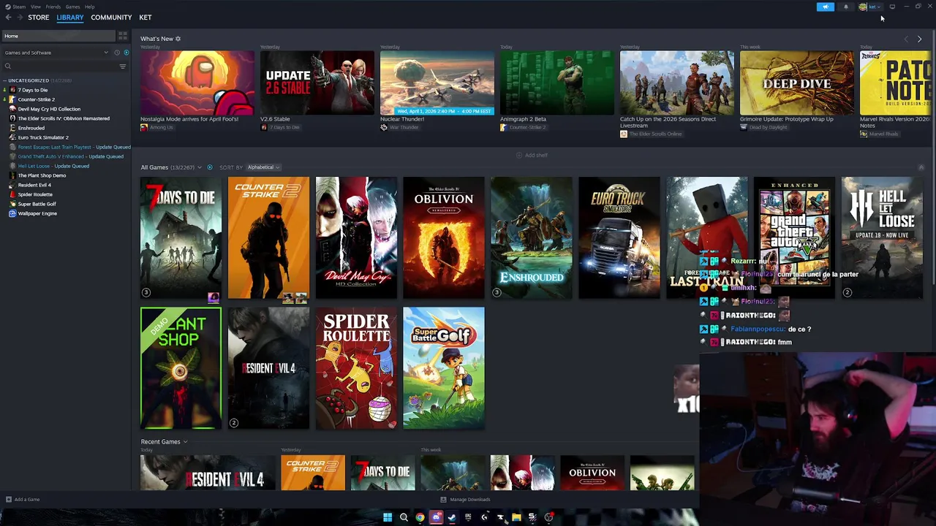Image resolution: width=936 pixels, height=526 pixels.
Task: Open the Oblivion Remastered game cover
Action: 444,237
